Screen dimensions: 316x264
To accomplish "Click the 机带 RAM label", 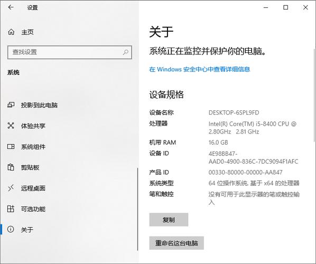I will tap(163, 143).
